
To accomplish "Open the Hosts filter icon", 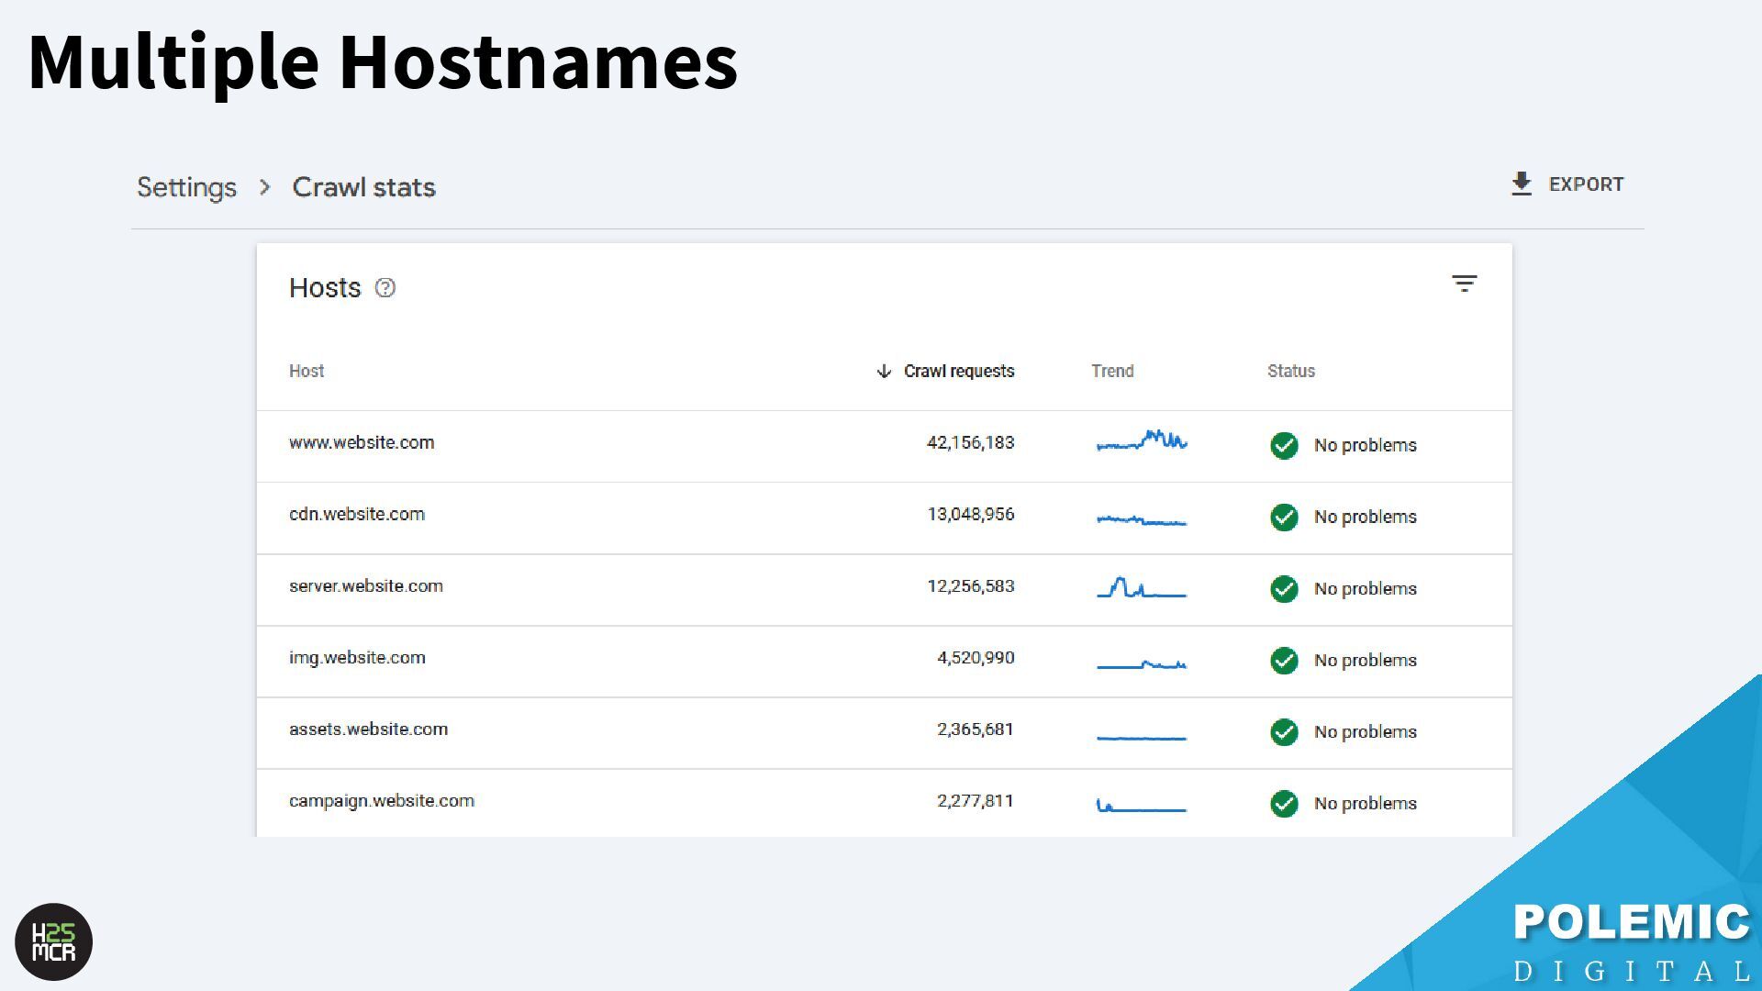I will (x=1464, y=284).
